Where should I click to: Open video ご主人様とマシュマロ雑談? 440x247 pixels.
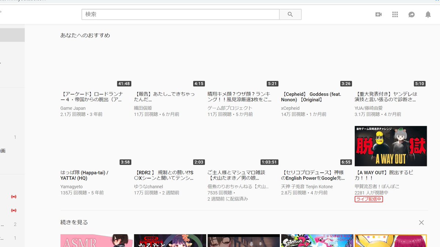pos(236,175)
